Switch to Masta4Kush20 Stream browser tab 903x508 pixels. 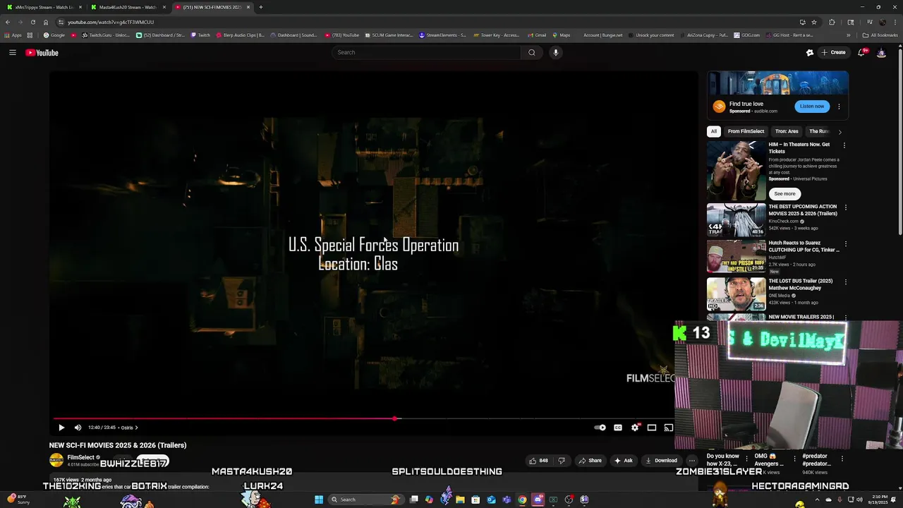[127, 7]
